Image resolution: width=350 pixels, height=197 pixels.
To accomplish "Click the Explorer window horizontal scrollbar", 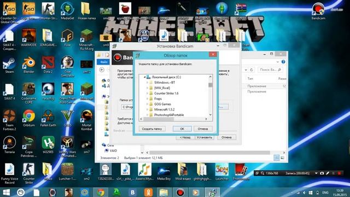I will coord(209,153).
